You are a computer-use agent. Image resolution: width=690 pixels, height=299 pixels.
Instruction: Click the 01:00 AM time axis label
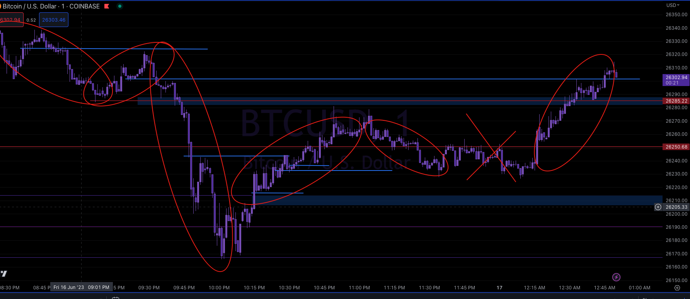[x=640, y=288]
